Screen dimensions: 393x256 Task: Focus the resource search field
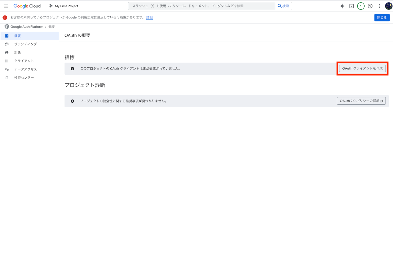[202, 6]
